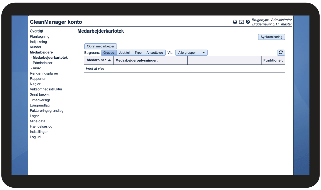Select the Ansættelse filter option
This screenshot has height=190, width=321.
coord(154,53)
